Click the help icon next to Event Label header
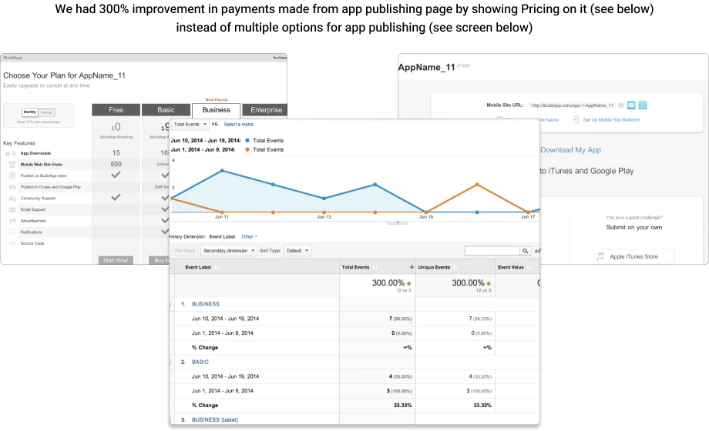Image resolution: width=709 pixels, height=431 pixels. pos(217,267)
